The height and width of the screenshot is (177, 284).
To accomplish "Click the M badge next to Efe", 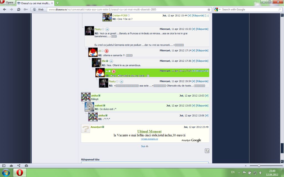I will coord(111,61).
